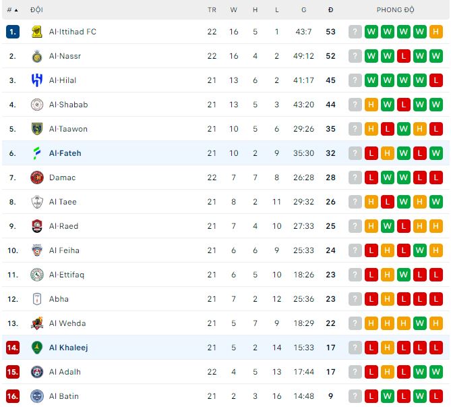Click the Al-Raed team logo

37,226
